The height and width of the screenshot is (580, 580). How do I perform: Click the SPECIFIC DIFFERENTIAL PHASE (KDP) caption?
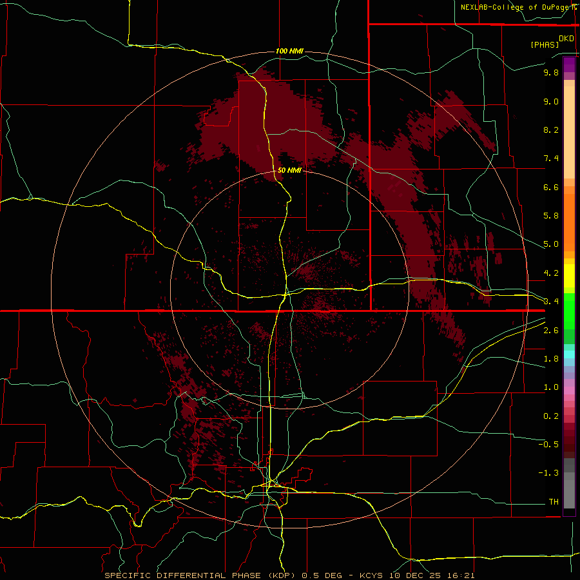(x=200, y=575)
